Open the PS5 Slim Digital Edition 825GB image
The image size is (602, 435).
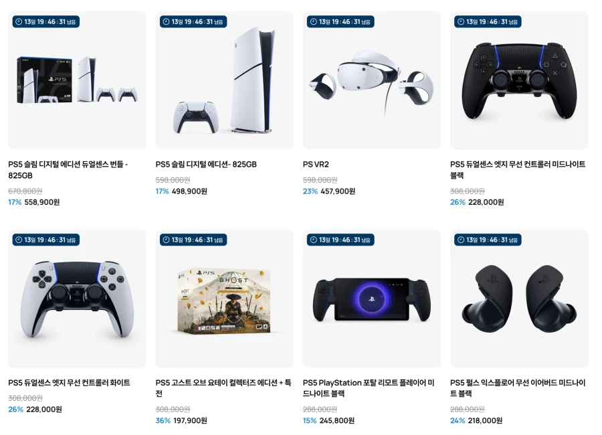click(x=224, y=80)
